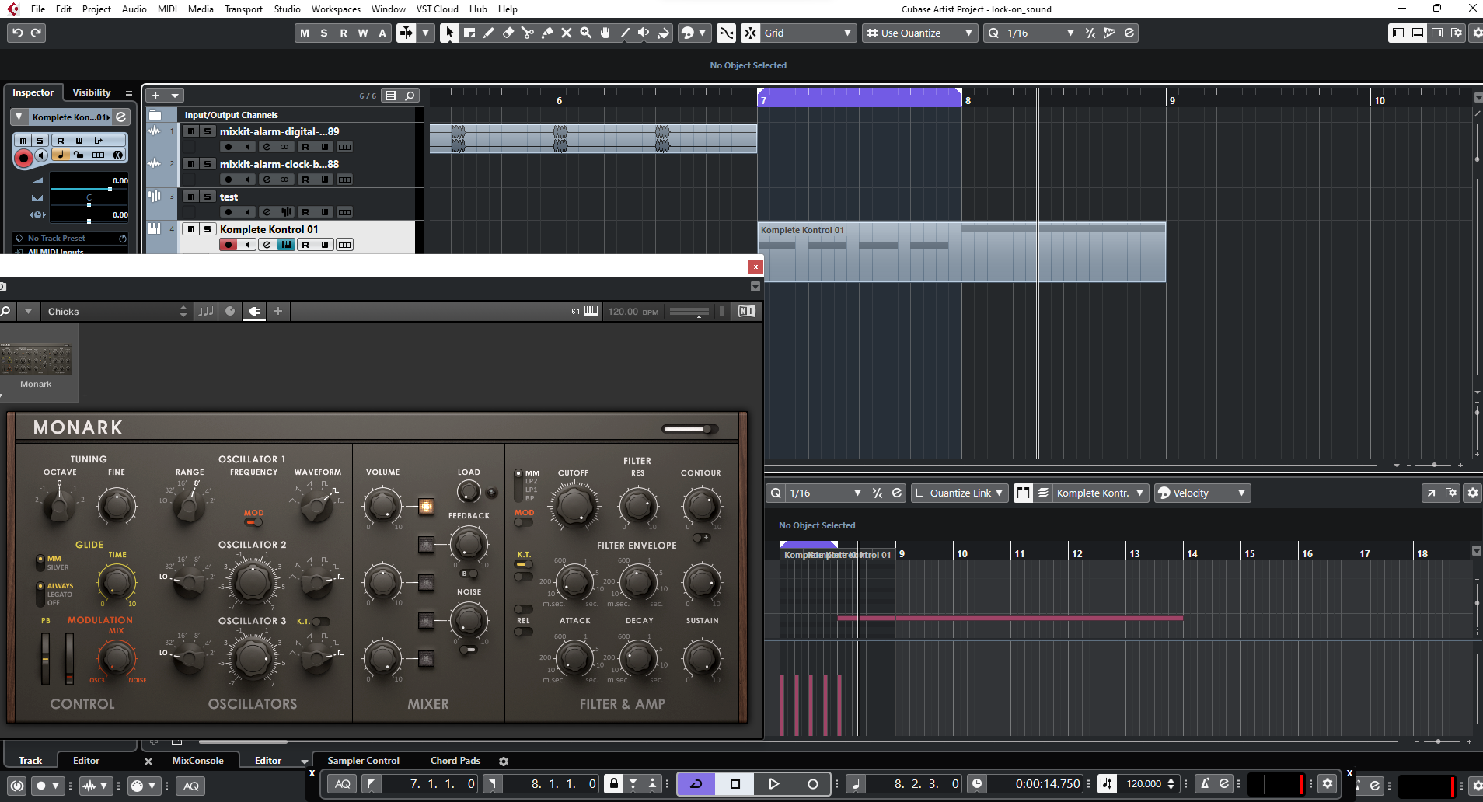The width and height of the screenshot is (1483, 802).
Task: Switch to the Visibility tab
Action: (x=92, y=92)
